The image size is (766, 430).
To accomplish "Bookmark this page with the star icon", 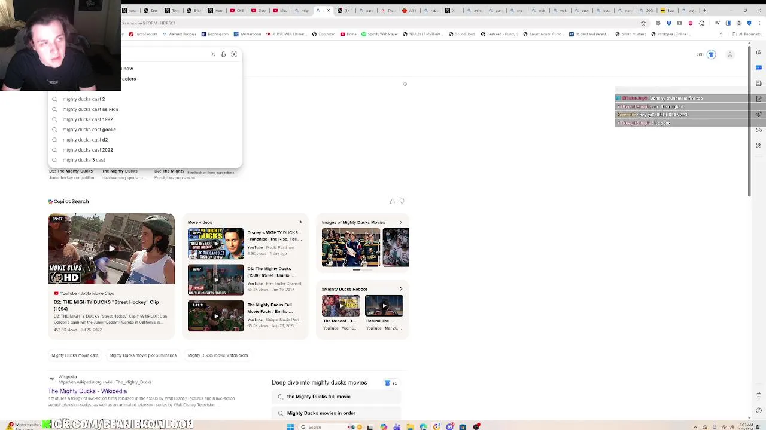I will 643,23.
